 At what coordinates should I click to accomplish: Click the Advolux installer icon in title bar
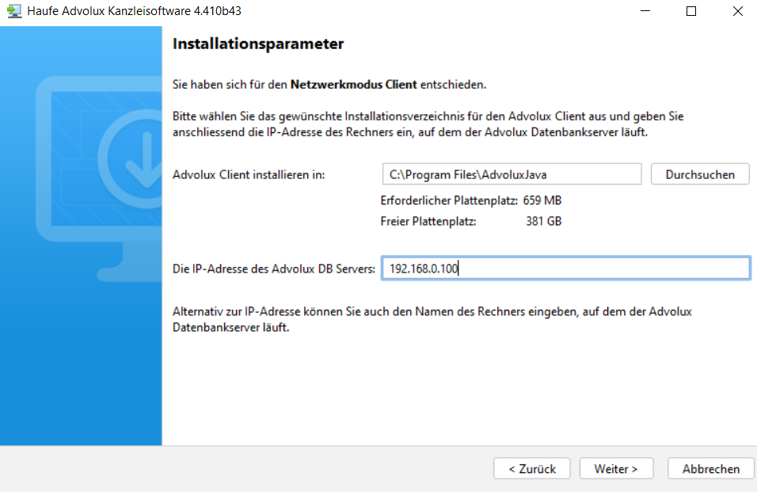[14, 11]
